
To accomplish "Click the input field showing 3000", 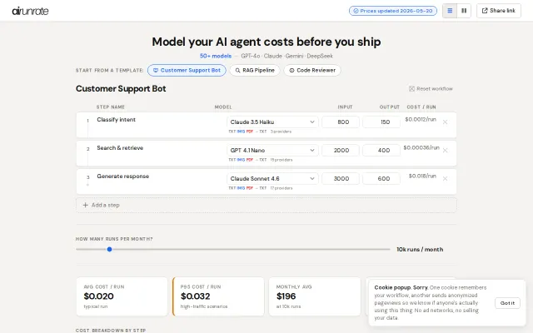I will point(341,178).
